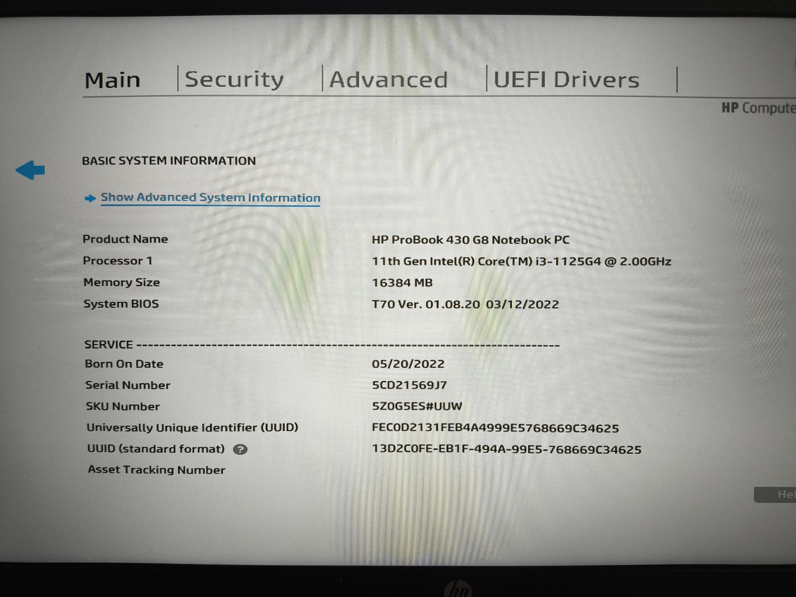Click standard UUID starting 13D2C0FE-EB1F
The width and height of the screenshot is (796, 597).
click(x=507, y=450)
